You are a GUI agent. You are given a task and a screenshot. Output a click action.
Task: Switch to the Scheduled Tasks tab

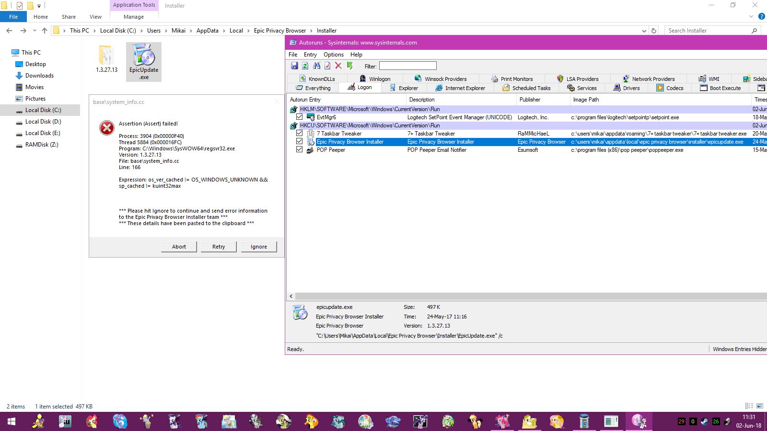526,88
